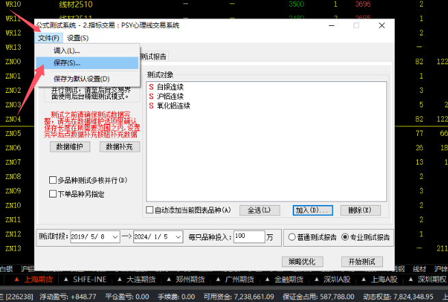Close the 公式测试系统 dialog window
448x302 pixels.
(x=382, y=25)
